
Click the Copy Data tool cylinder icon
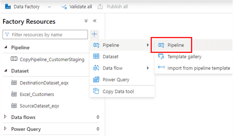(x=96, y=91)
